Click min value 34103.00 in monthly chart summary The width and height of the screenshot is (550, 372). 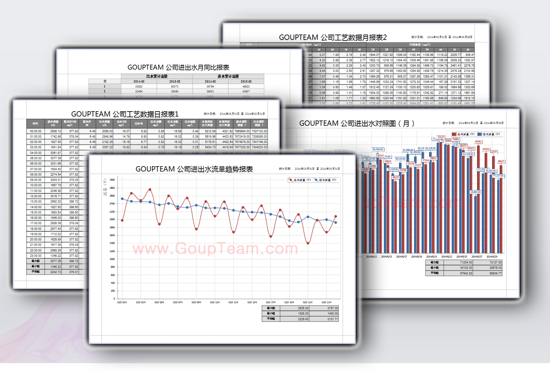466,268
